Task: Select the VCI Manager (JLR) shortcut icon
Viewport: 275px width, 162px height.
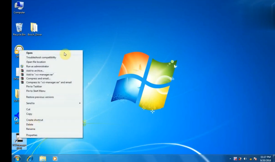Action: [x=19, y=141]
